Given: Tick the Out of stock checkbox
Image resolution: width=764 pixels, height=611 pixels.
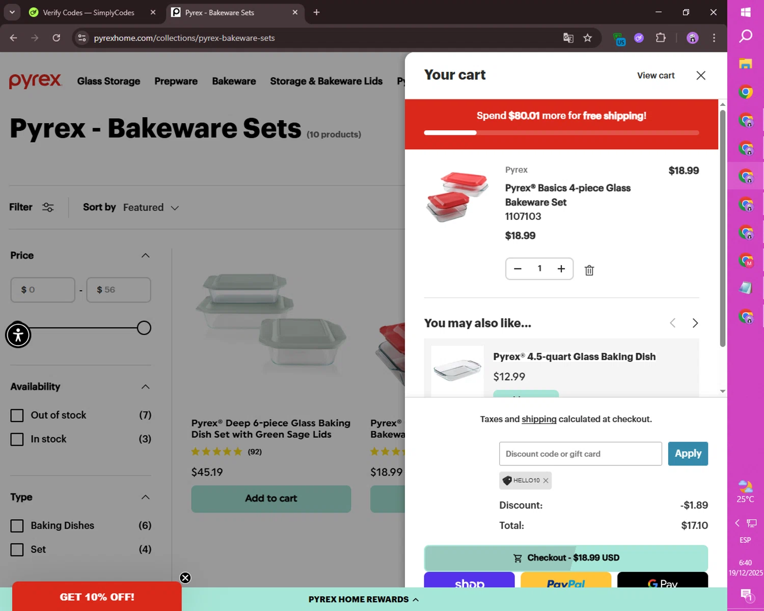Looking at the screenshot, I should [17, 415].
